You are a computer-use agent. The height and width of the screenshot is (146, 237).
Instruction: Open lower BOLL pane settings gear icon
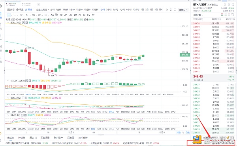coord(23,98)
